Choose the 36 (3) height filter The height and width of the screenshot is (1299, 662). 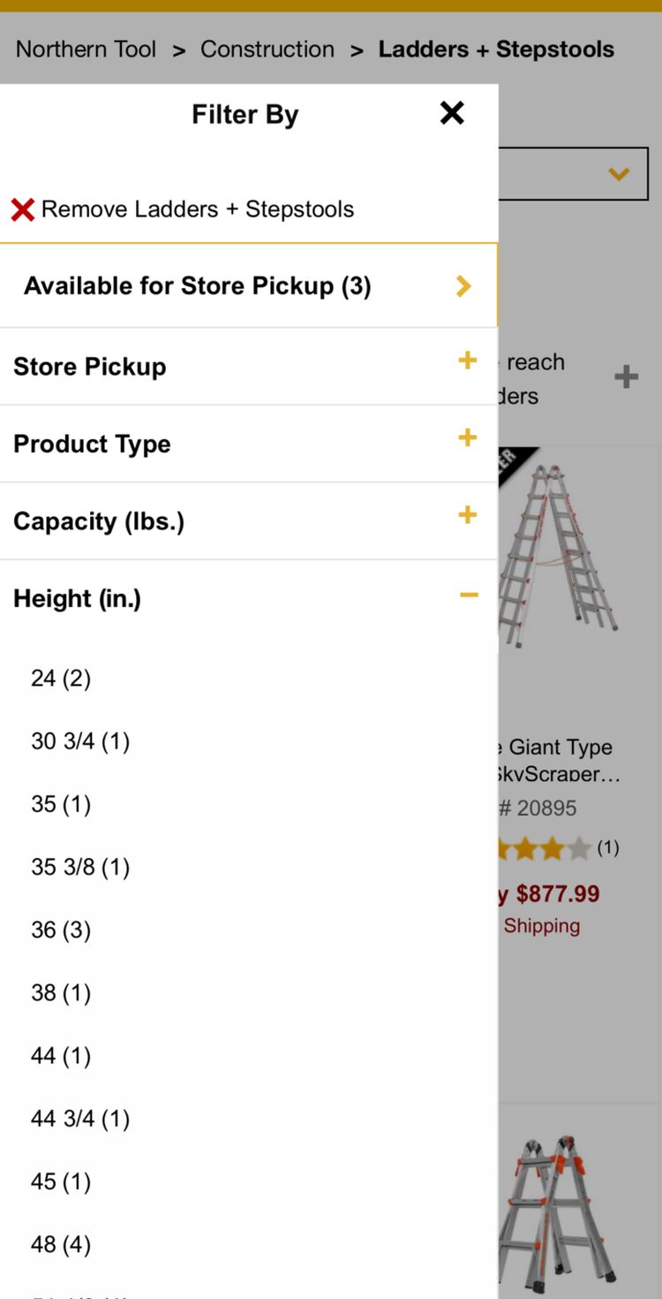point(61,930)
